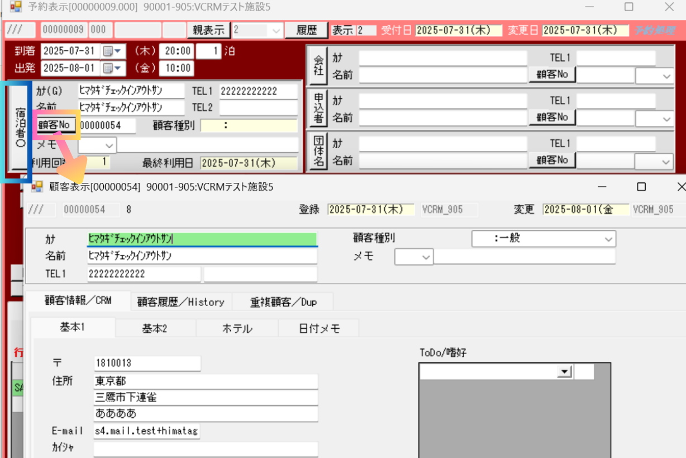Click 顧客No button in 会社 row

click(x=552, y=74)
